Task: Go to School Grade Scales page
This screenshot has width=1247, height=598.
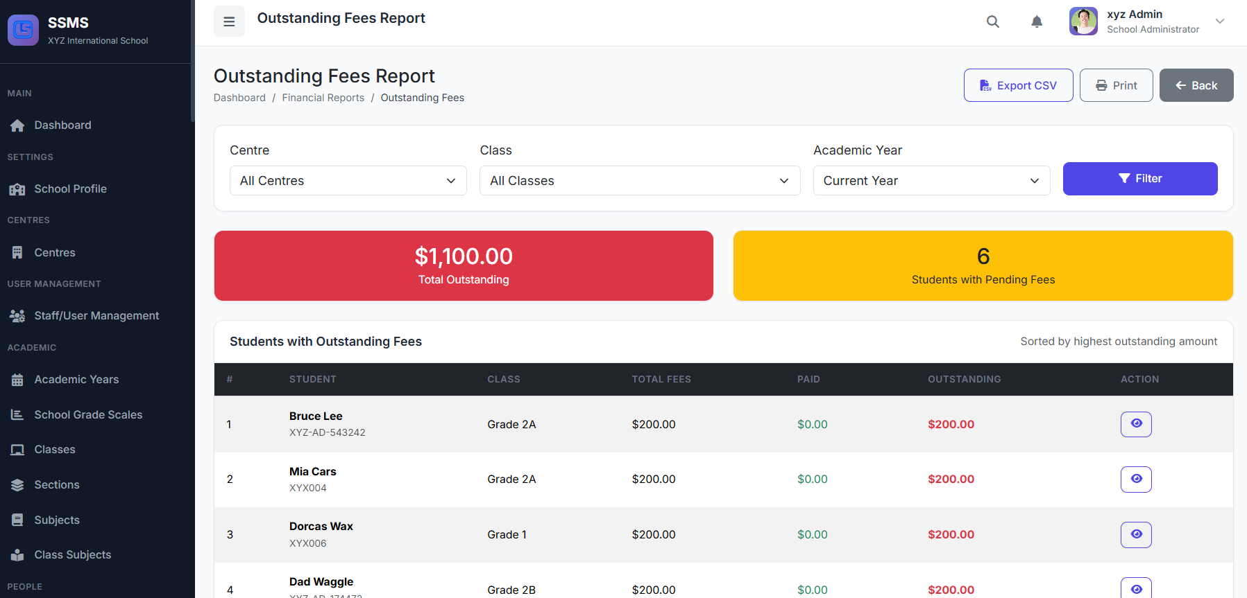Action: pos(88,415)
